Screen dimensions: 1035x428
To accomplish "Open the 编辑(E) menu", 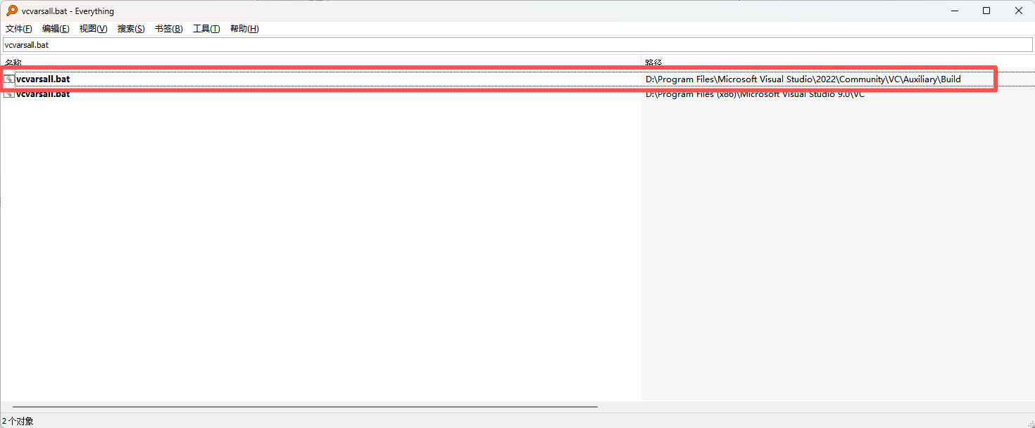I will tap(56, 29).
